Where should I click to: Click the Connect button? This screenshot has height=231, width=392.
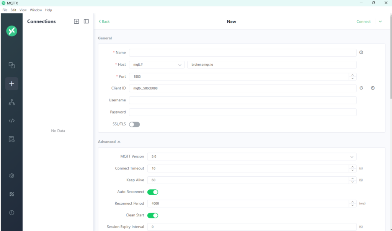[363, 21]
